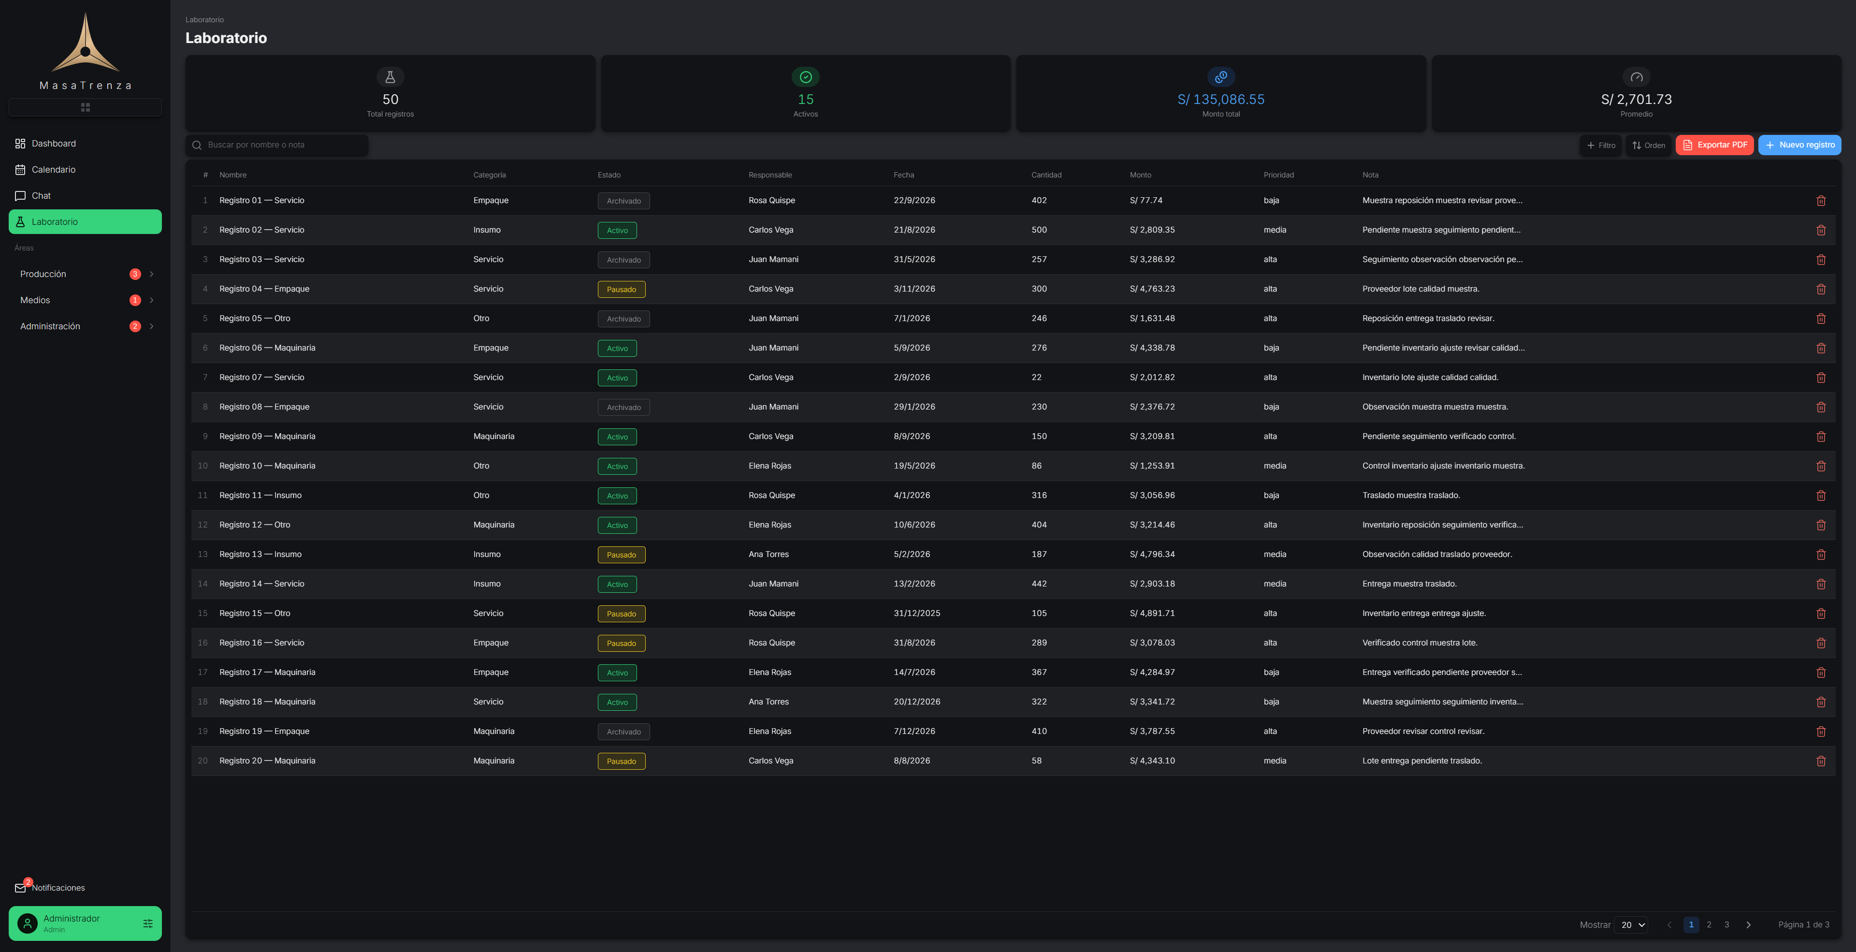Open Notificaciones envelope icon
Screen dimensions: 1856x952
pyautogui.click(x=20, y=888)
